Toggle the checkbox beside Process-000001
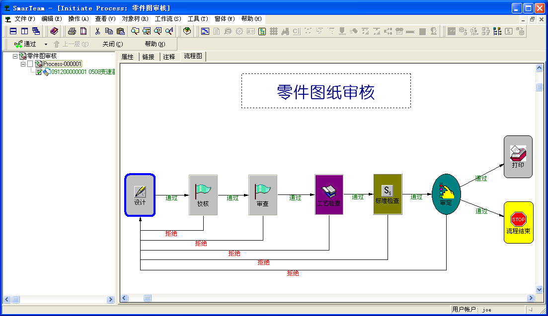 pos(31,64)
